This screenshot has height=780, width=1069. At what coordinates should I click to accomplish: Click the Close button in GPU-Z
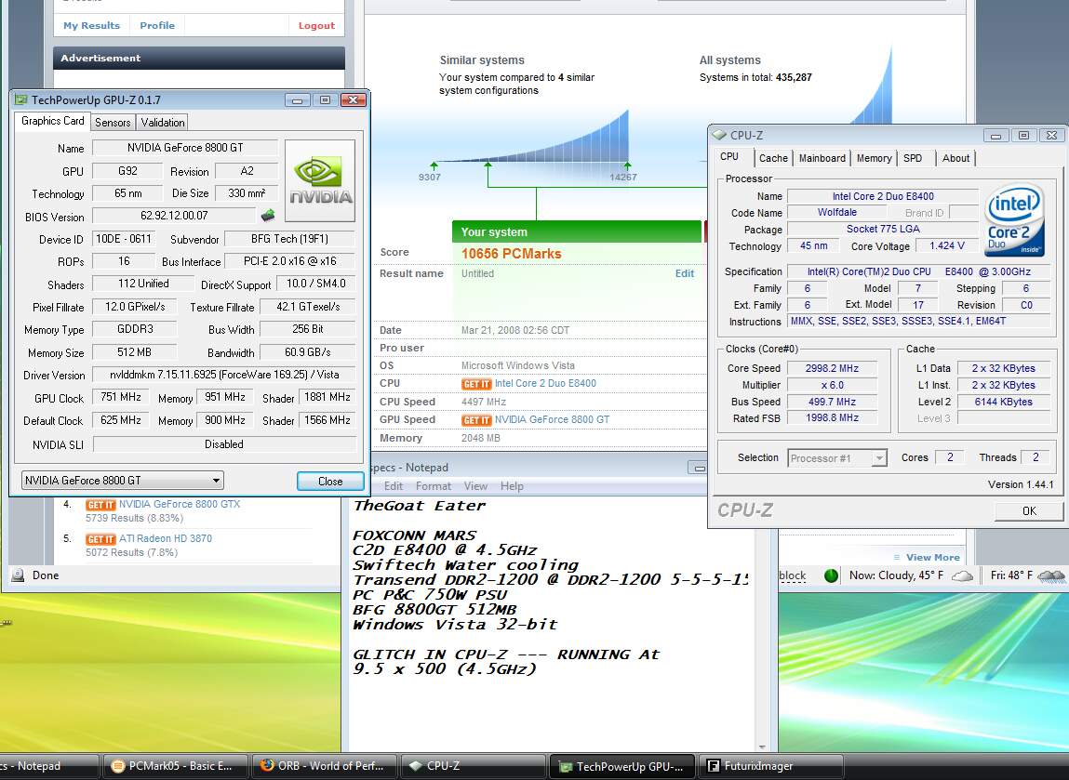pyautogui.click(x=330, y=481)
